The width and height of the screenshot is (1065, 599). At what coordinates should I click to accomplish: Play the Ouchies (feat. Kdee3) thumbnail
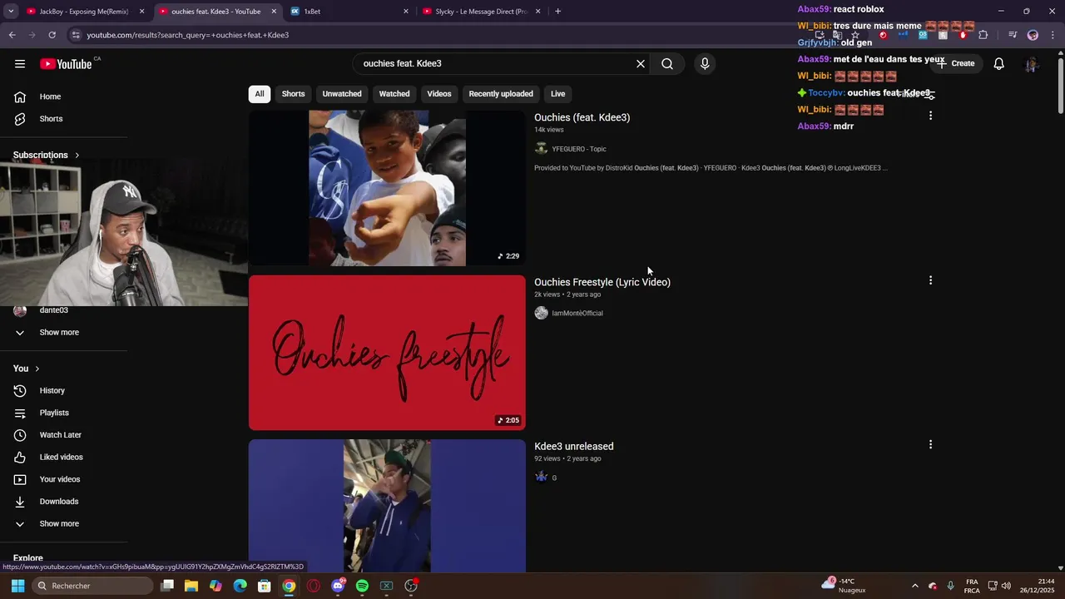coord(387,188)
